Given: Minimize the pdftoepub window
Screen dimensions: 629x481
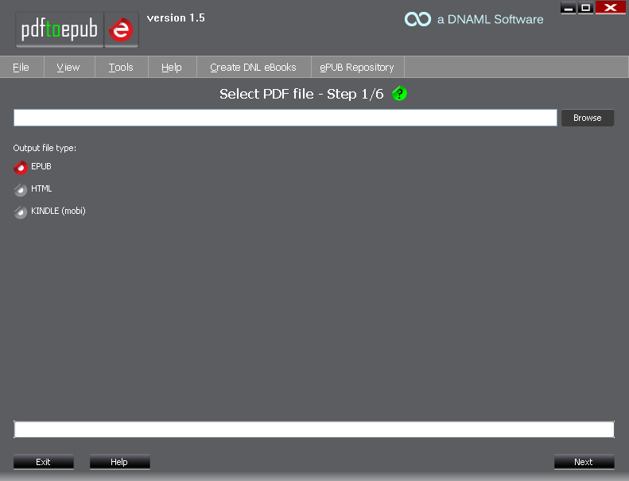Looking at the screenshot, I should (568, 8).
